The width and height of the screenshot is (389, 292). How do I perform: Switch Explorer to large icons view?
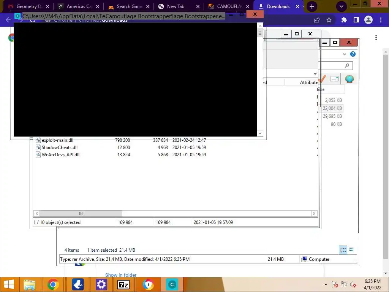click(x=351, y=250)
